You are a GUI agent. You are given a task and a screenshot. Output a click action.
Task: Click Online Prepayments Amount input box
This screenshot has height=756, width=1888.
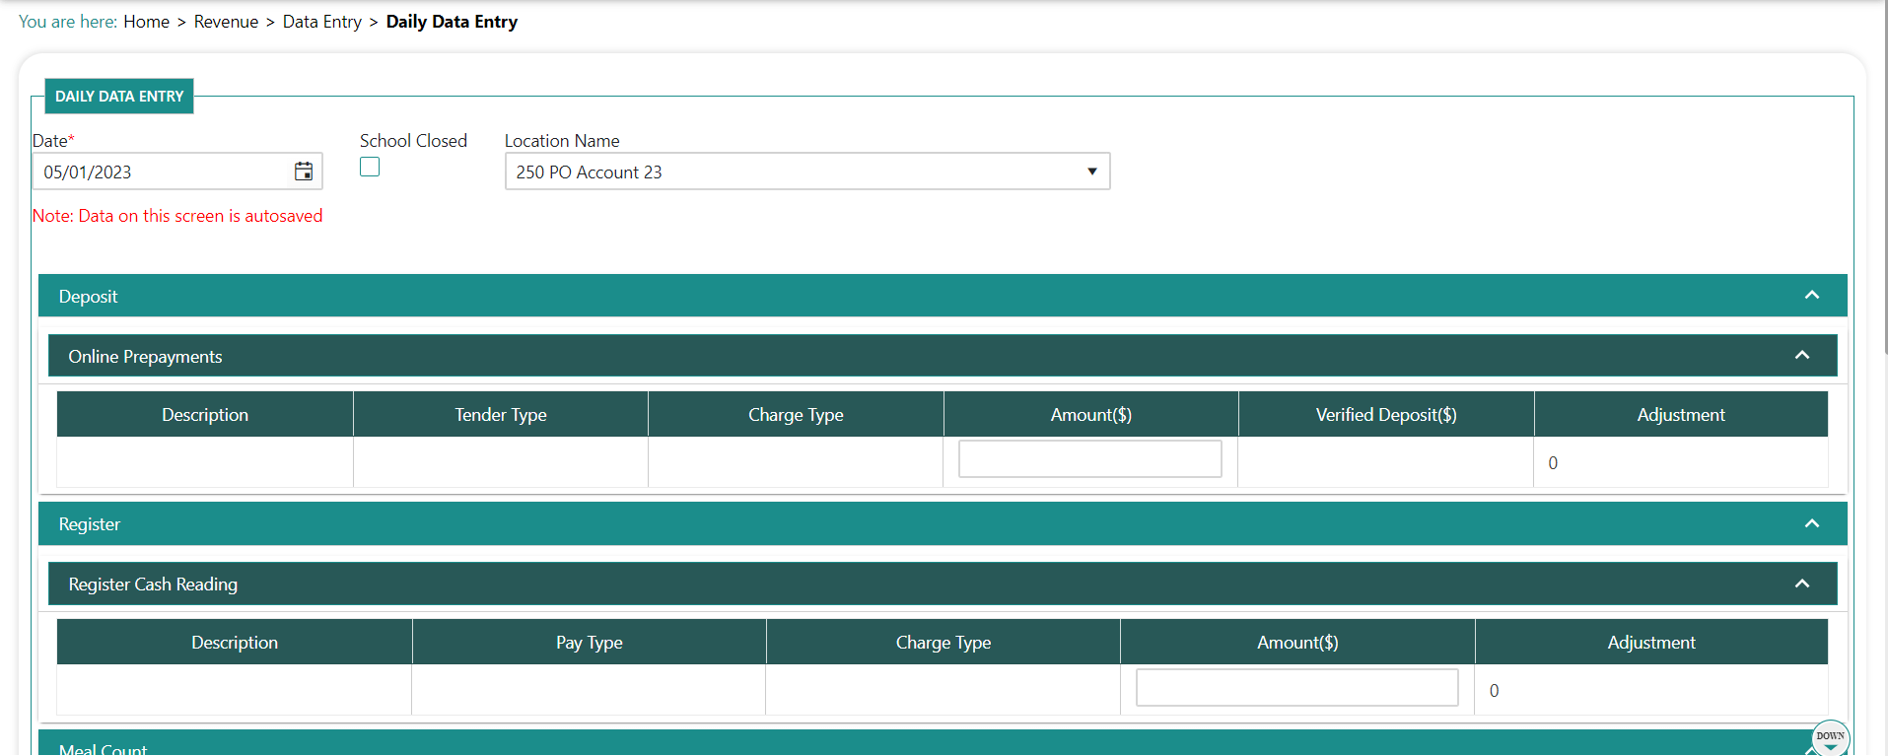tap(1089, 459)
